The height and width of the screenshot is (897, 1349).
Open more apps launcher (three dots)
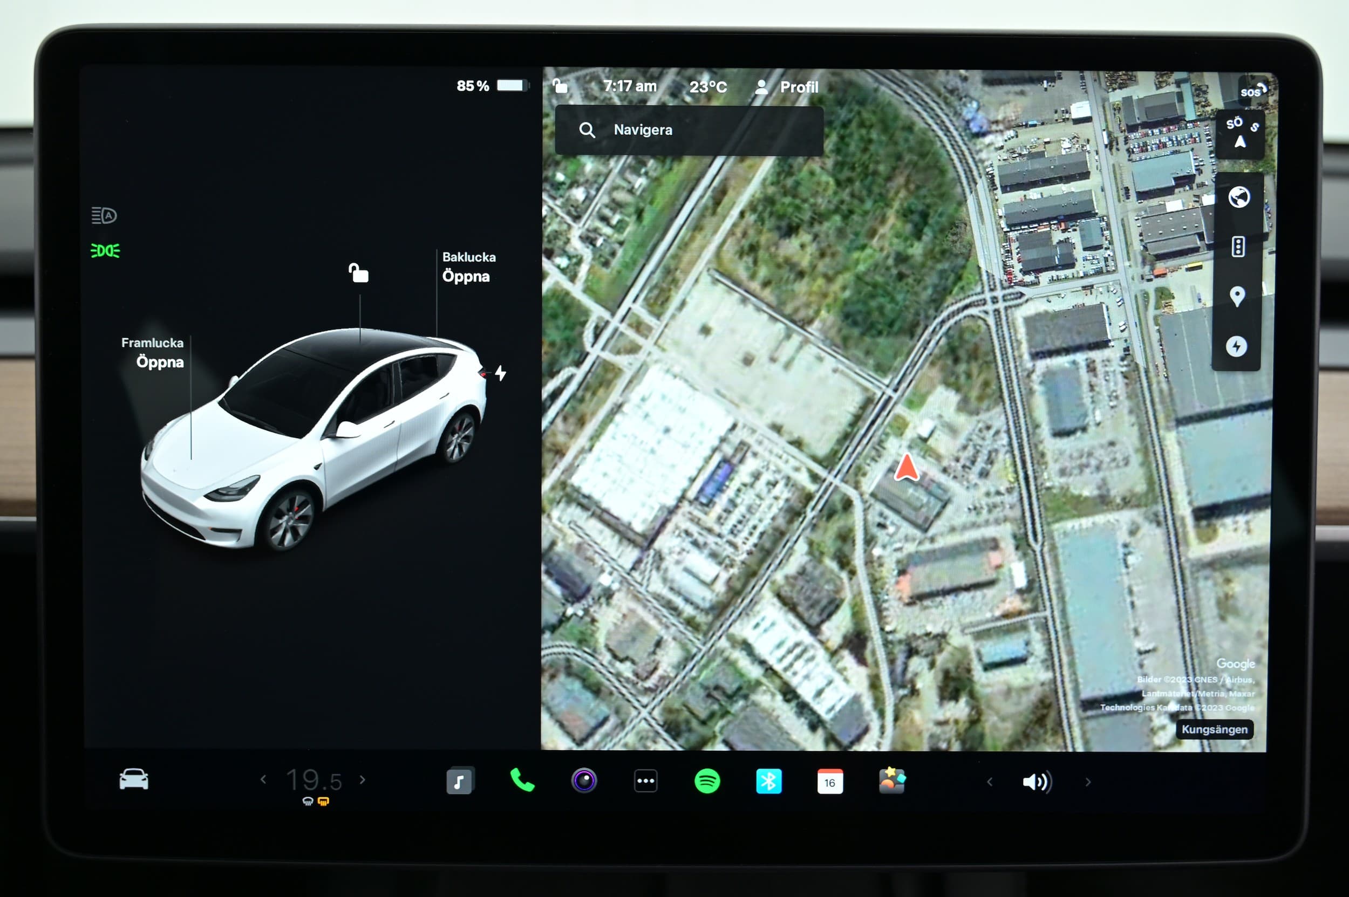(x=645, y=781)
